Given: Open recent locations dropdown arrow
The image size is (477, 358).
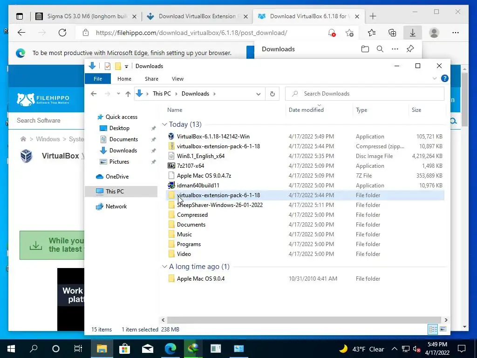Looking at the screenshot, I should click(x=118, y=94).
